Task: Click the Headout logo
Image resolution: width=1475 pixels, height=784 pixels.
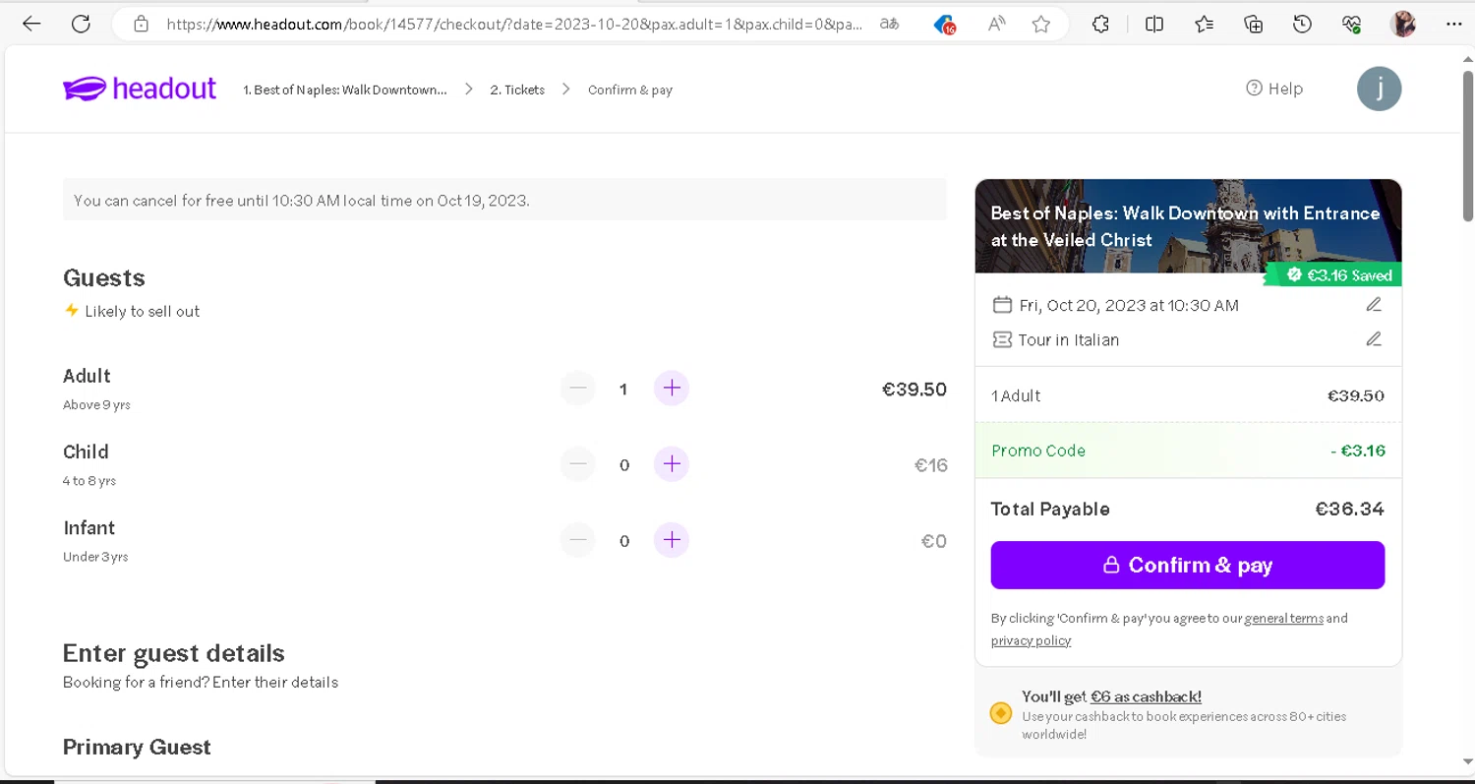Action: tap(140, 89)
